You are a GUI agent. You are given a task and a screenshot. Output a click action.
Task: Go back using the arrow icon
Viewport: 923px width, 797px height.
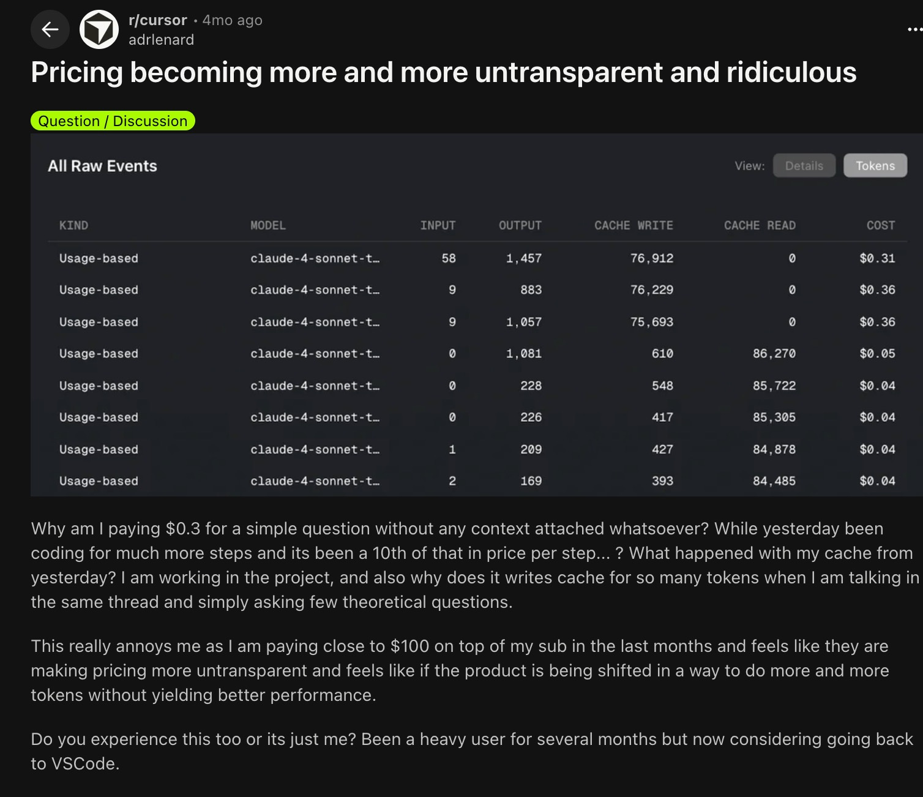pyautogui.click(x=50, y=29)
